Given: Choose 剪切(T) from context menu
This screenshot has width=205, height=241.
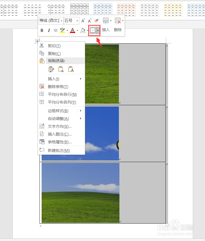Looking at the screenshot, I should click(x=54, y=46).
